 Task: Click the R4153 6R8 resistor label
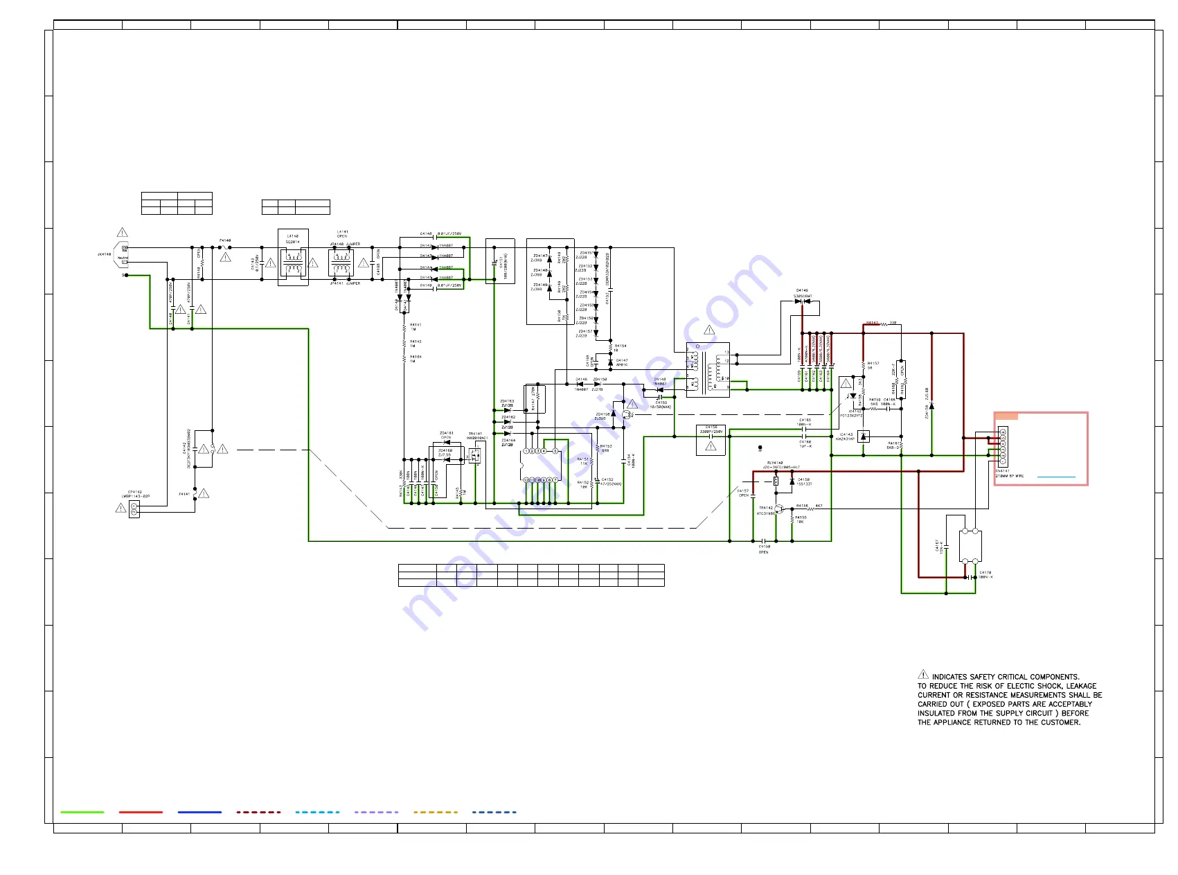click(605, 448)
